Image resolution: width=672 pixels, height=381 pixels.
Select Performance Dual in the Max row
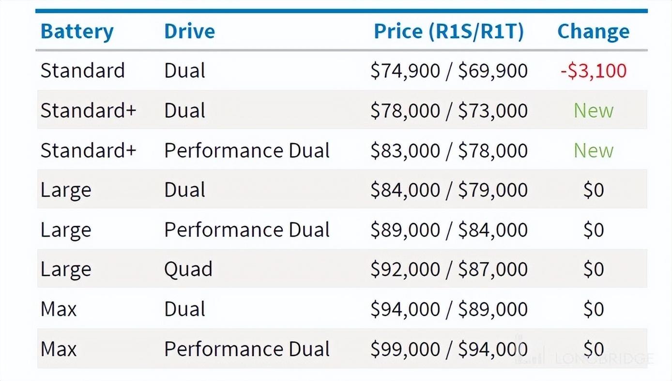click(247, 349)
